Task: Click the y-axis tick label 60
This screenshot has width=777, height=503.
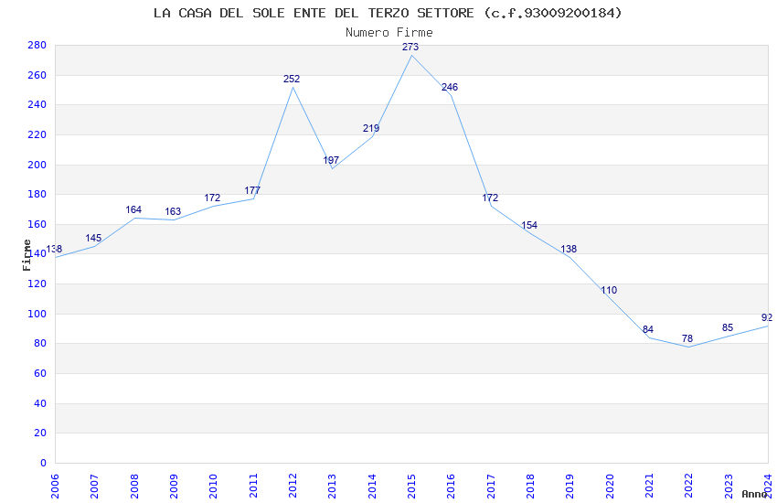Action: click(40, 374)
